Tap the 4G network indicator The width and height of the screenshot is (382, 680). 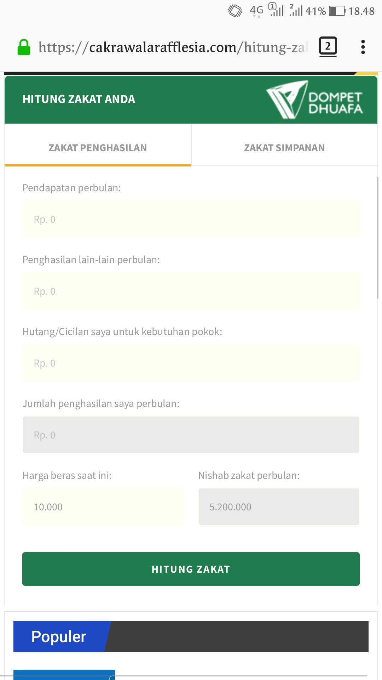click(256, 11)
